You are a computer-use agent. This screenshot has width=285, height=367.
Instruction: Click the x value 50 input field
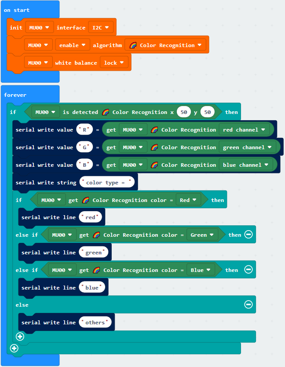[184, 112]
